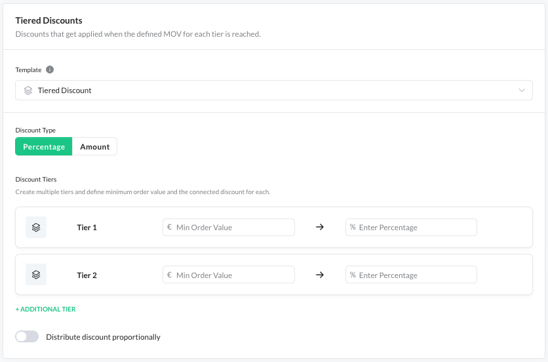Viewport: 548px width, 362px height.
Task: Click the MOV description under Tiered Discounts
Action: (138, 34)
